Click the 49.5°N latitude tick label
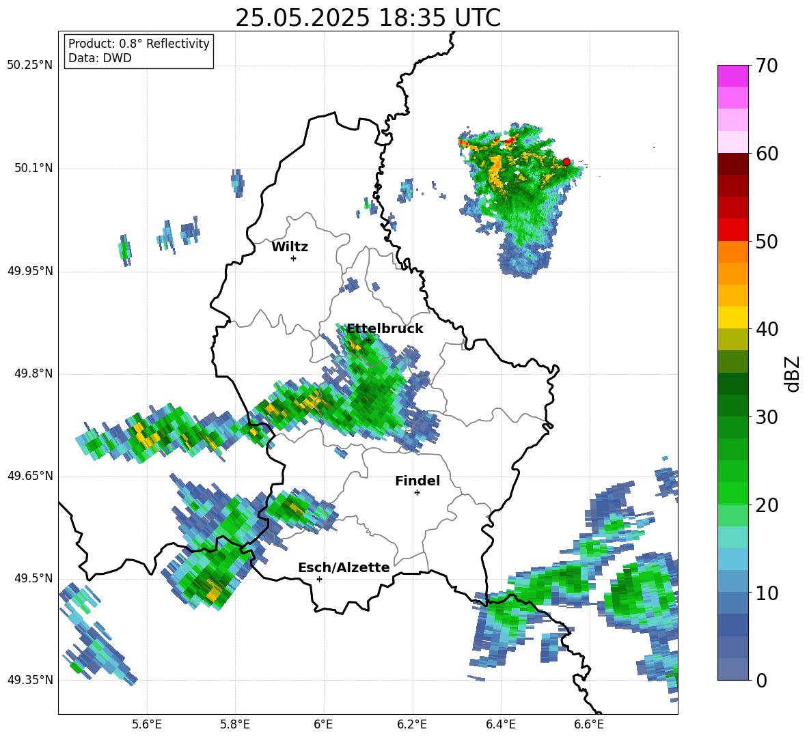809x738 pixels. [x=33, y=578]
